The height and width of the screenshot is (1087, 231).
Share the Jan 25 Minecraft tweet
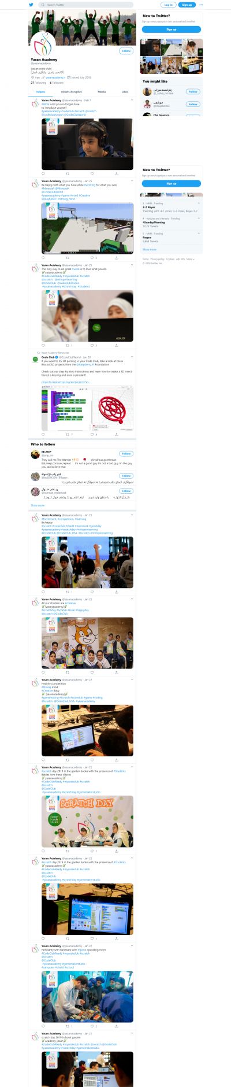pyautogui.click(x=116, y=258)
